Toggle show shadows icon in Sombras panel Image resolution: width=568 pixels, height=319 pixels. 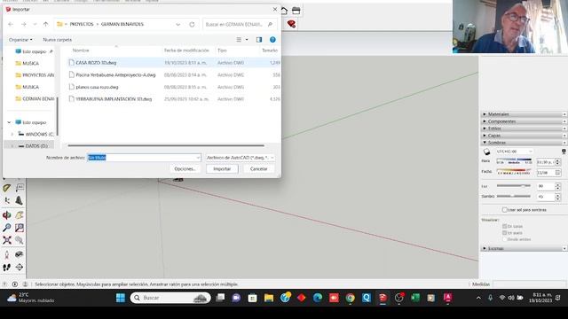pos(487,152)
